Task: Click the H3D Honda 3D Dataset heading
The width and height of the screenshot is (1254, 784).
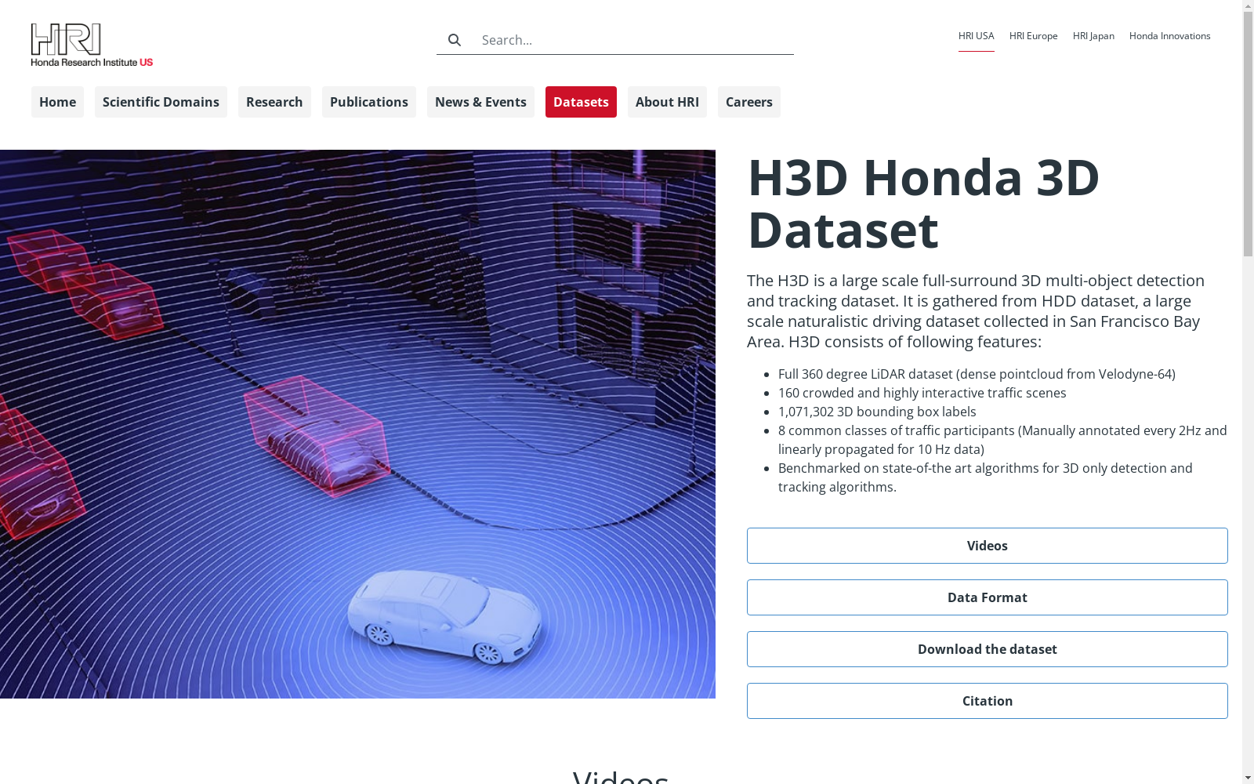Action: pos(923,203)
